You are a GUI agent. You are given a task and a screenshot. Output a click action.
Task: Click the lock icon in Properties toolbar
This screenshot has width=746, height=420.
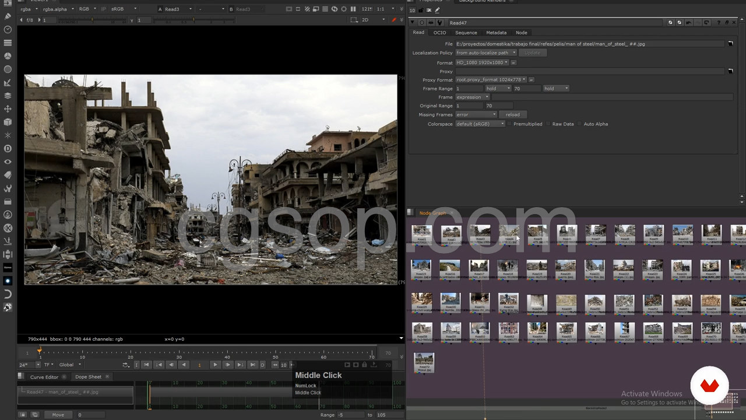[x=421, y=10]
